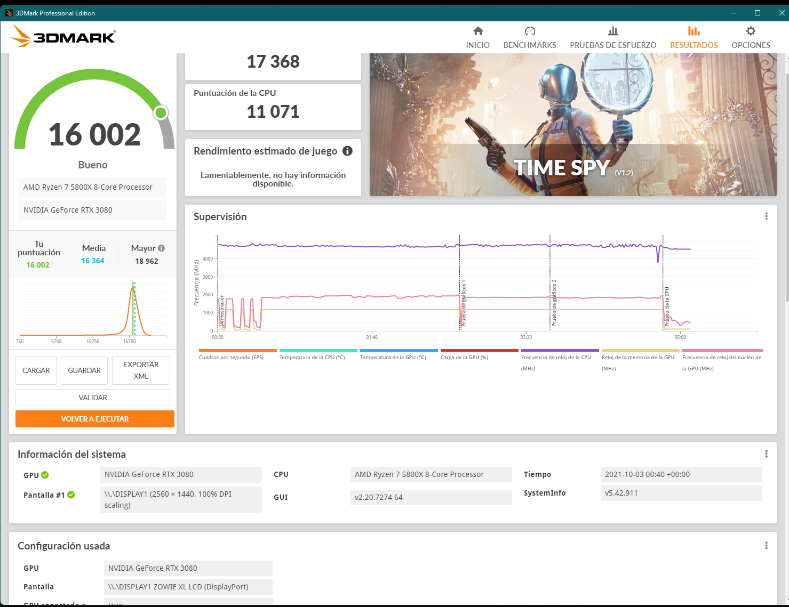Click CPU score value 11 071
The image size is (789, 607).
pyautogui.click(x=273, y=112)
